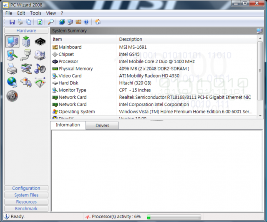Select the Processor row
Screen dimensions: 267x222
154,61
